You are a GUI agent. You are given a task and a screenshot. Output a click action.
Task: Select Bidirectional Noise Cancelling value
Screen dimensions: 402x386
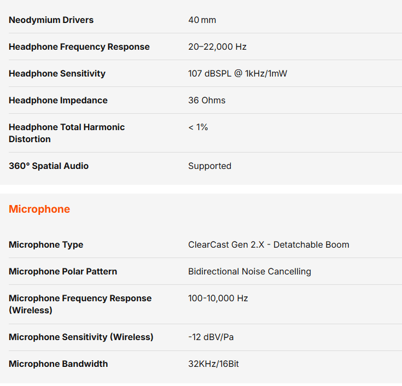click(x=249, y=272)
